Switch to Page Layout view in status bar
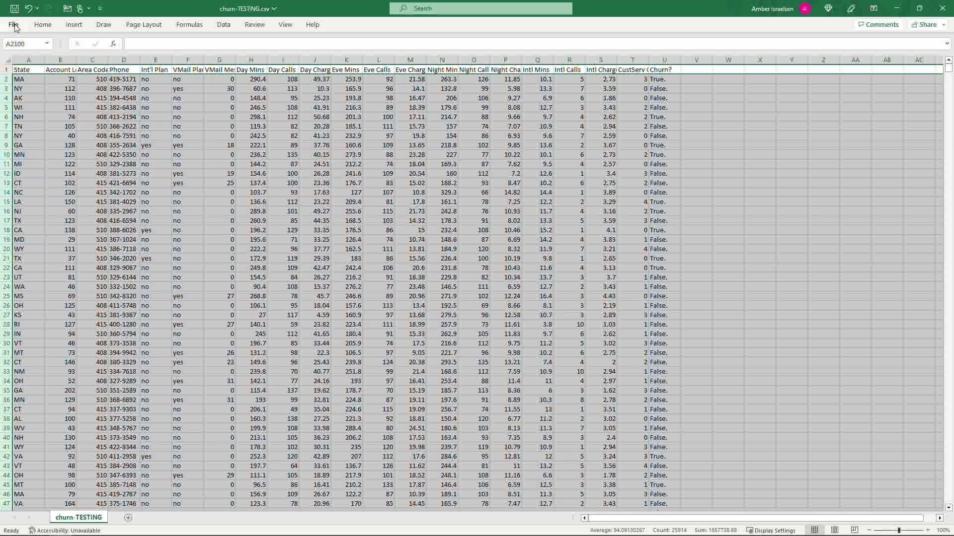Viewport: 954px width, 536px height. (835, 530)
